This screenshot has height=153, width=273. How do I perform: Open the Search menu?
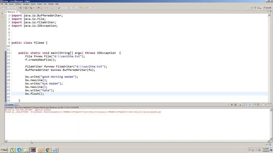coord(33,4)
